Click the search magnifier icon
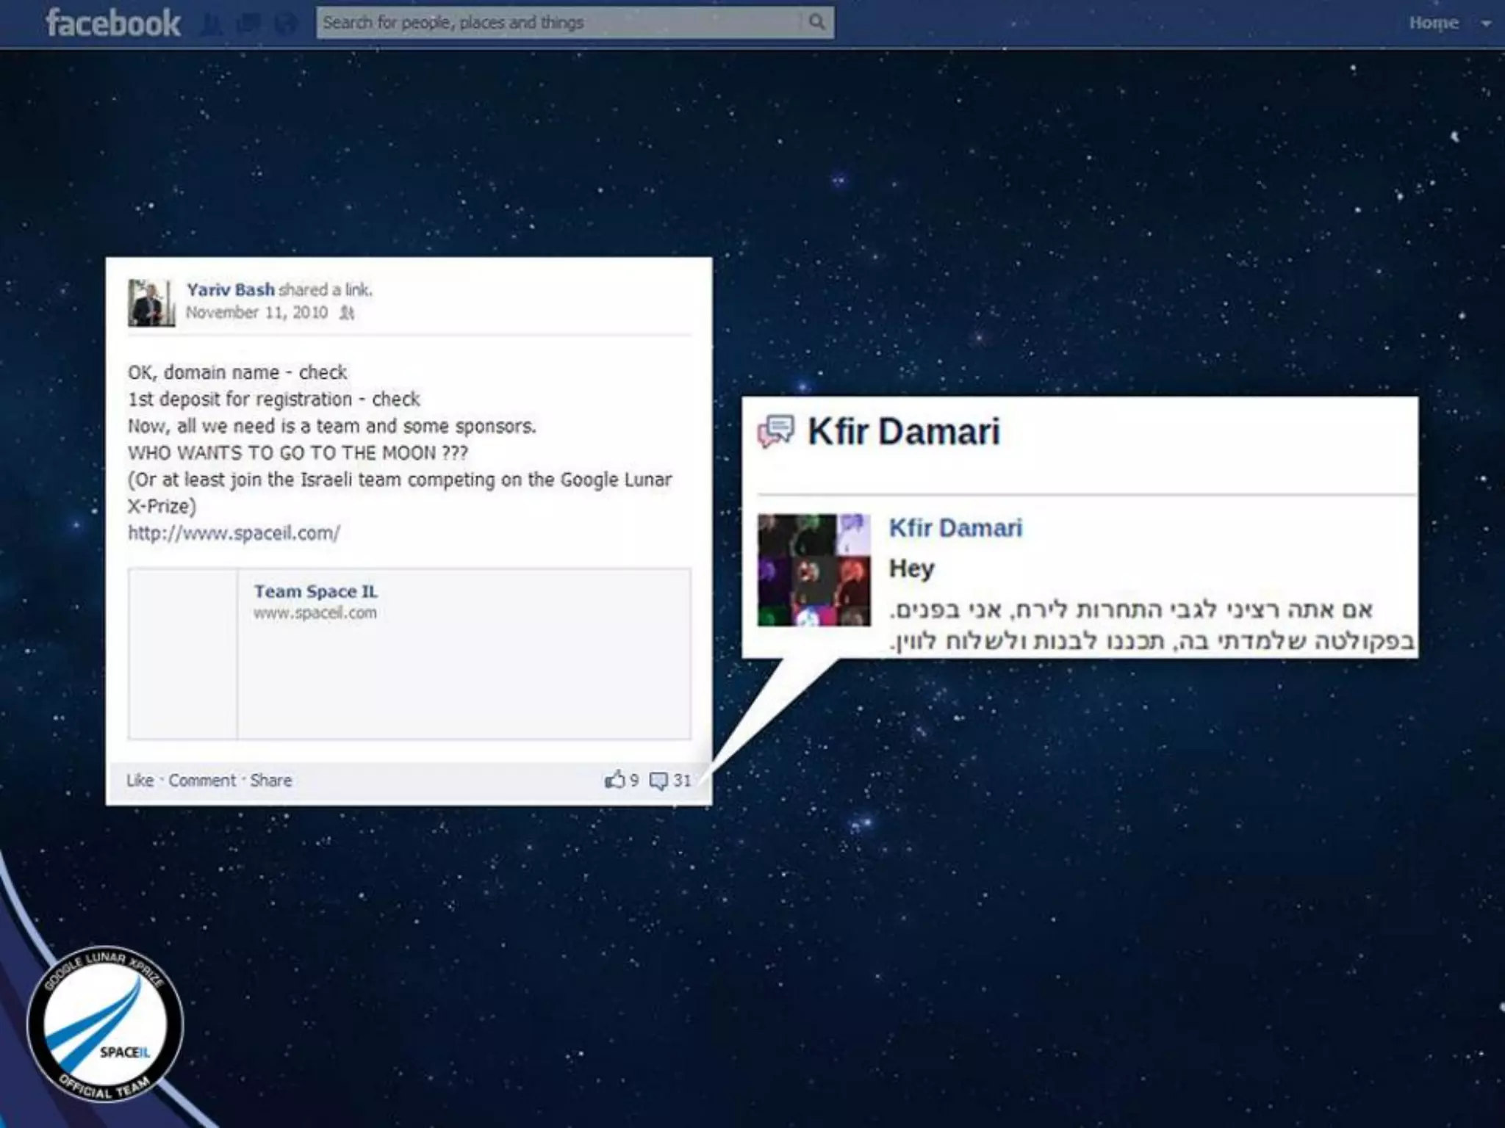 [x=816, y=22]
